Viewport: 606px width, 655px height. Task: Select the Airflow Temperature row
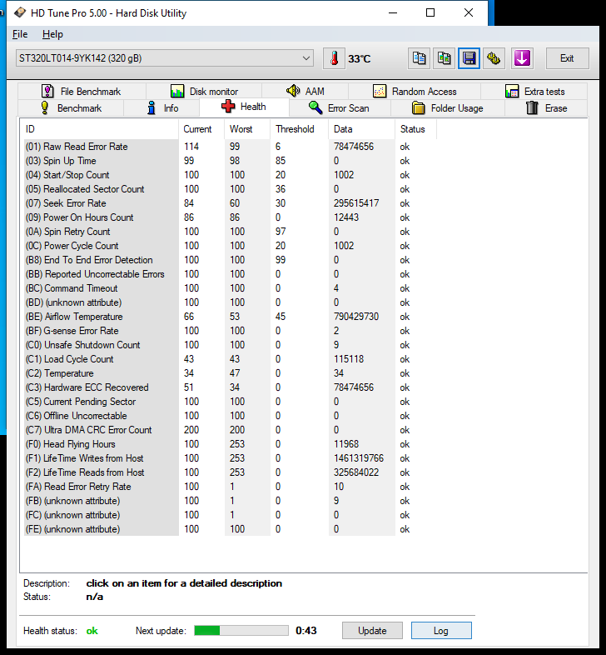click(231, 317)
